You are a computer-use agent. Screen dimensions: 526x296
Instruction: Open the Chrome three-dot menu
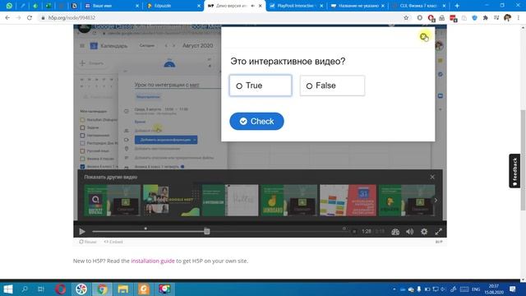point(519,18)
